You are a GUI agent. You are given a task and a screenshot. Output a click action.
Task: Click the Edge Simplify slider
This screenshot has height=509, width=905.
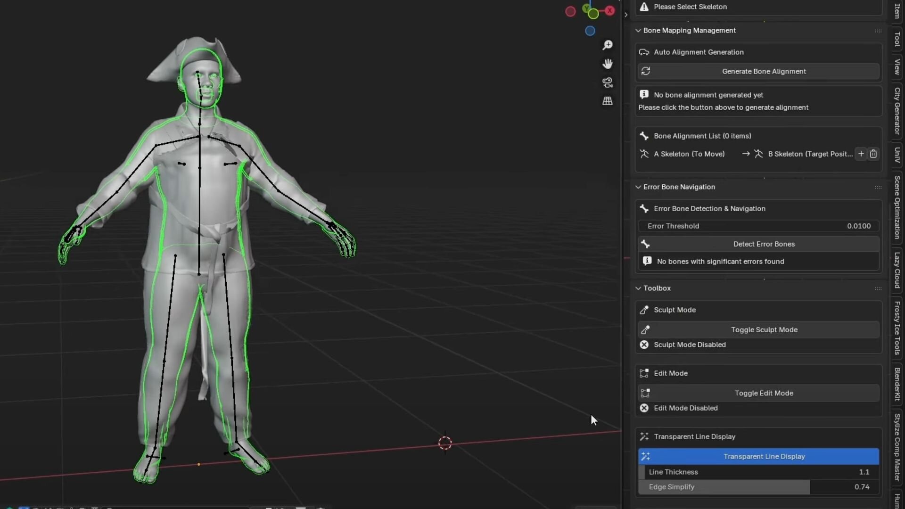pyautogui.click(x=758, y=487)
